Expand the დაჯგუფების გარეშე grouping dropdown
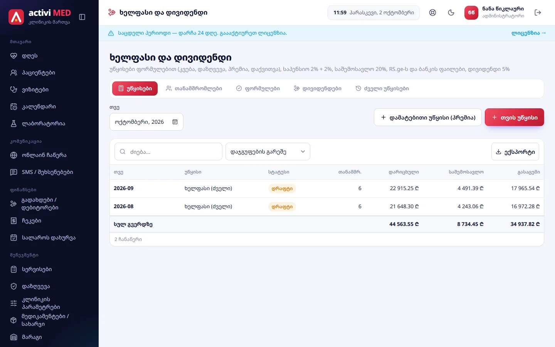The height and width of the screenshot is (347, 555). coord(268,152)
